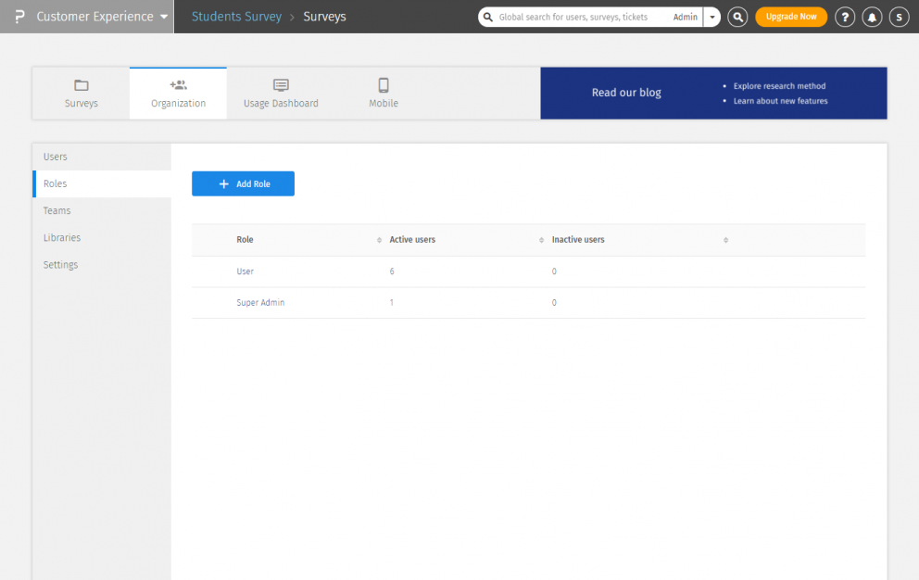Open the help question mark icon
This screenshot has width=919, height=580.
[845, 17]
